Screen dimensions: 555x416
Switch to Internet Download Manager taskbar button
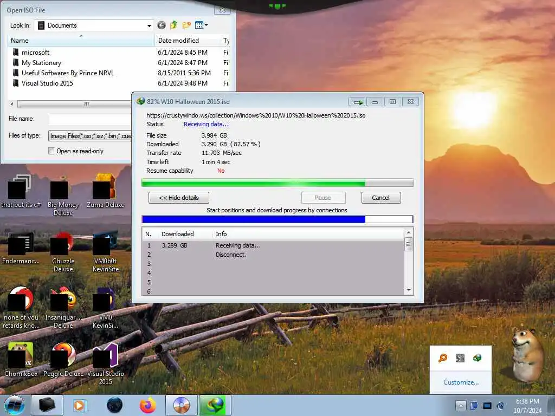(215, 405)
